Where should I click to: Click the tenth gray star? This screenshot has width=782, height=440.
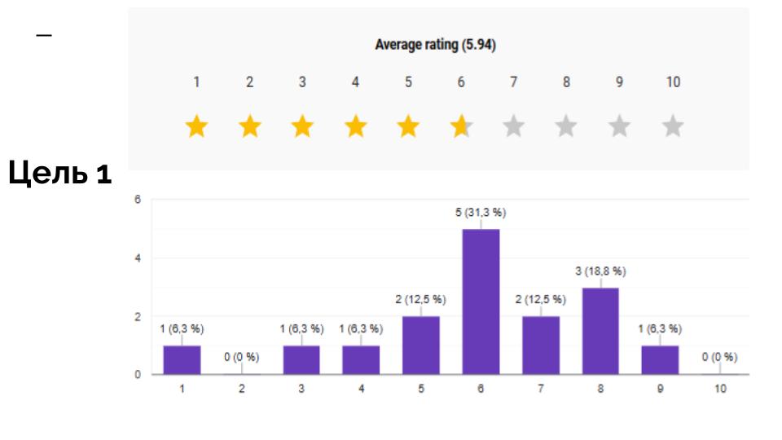tap(672, 126)
